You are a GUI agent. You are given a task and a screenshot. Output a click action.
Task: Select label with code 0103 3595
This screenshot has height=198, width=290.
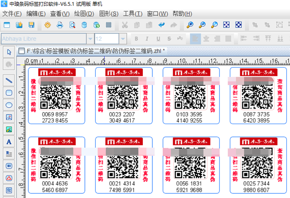tap(191, 95)
